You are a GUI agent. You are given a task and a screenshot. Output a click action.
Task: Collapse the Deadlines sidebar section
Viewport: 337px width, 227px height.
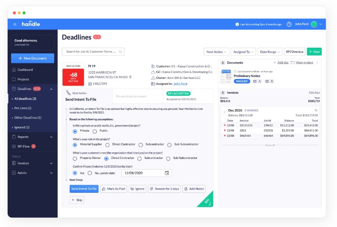pyautogui.click(x=52, y=89)
